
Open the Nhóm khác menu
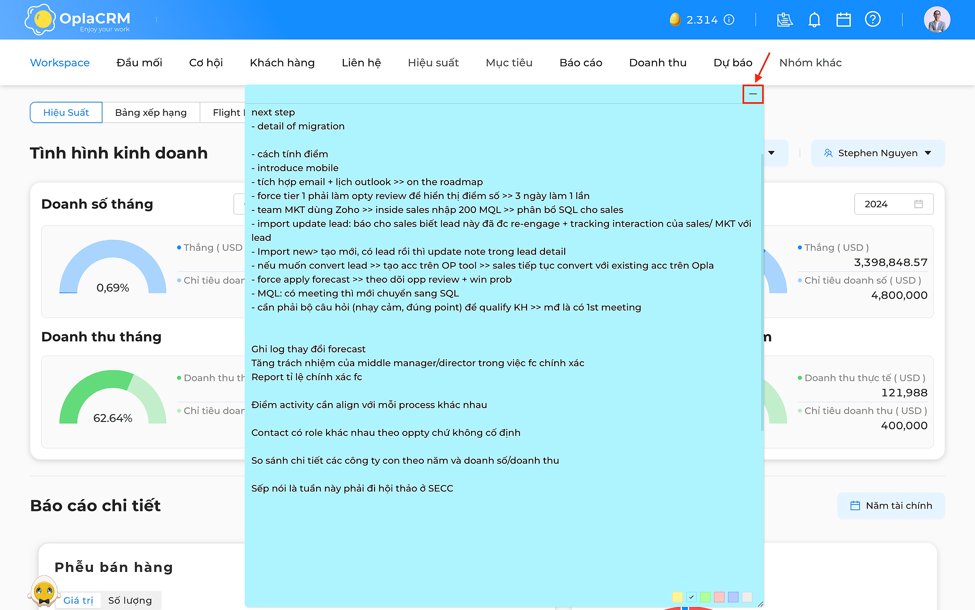pyautogui.click(x=810, y=62)
